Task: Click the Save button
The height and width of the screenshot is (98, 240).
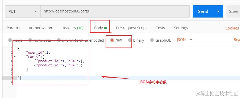Action: [x=233, y=11]
